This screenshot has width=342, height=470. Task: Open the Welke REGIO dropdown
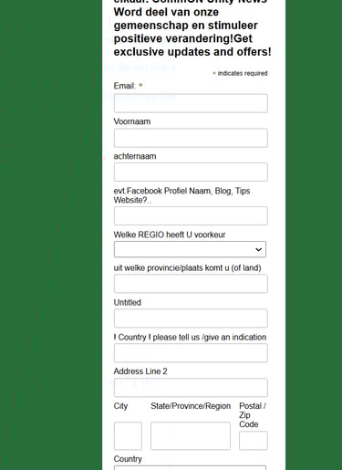[190, 249]
